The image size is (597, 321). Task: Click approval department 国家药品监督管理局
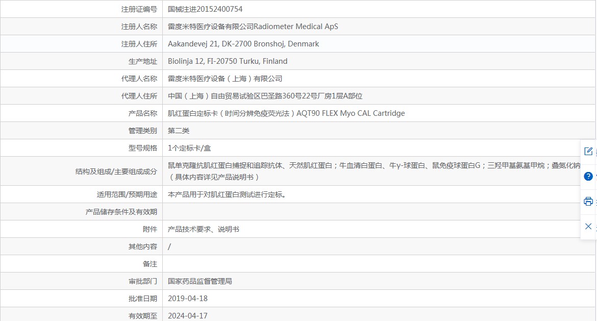pyautogui.click(x=200, y=281)
